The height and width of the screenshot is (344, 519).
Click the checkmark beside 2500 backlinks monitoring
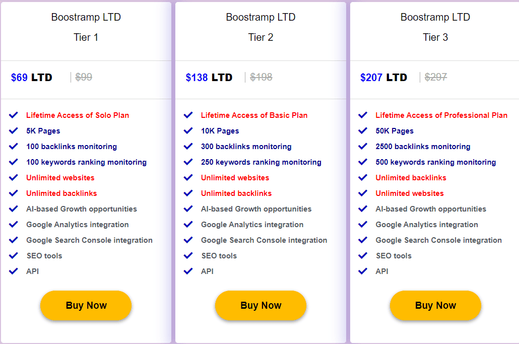[x=363, y=146]
